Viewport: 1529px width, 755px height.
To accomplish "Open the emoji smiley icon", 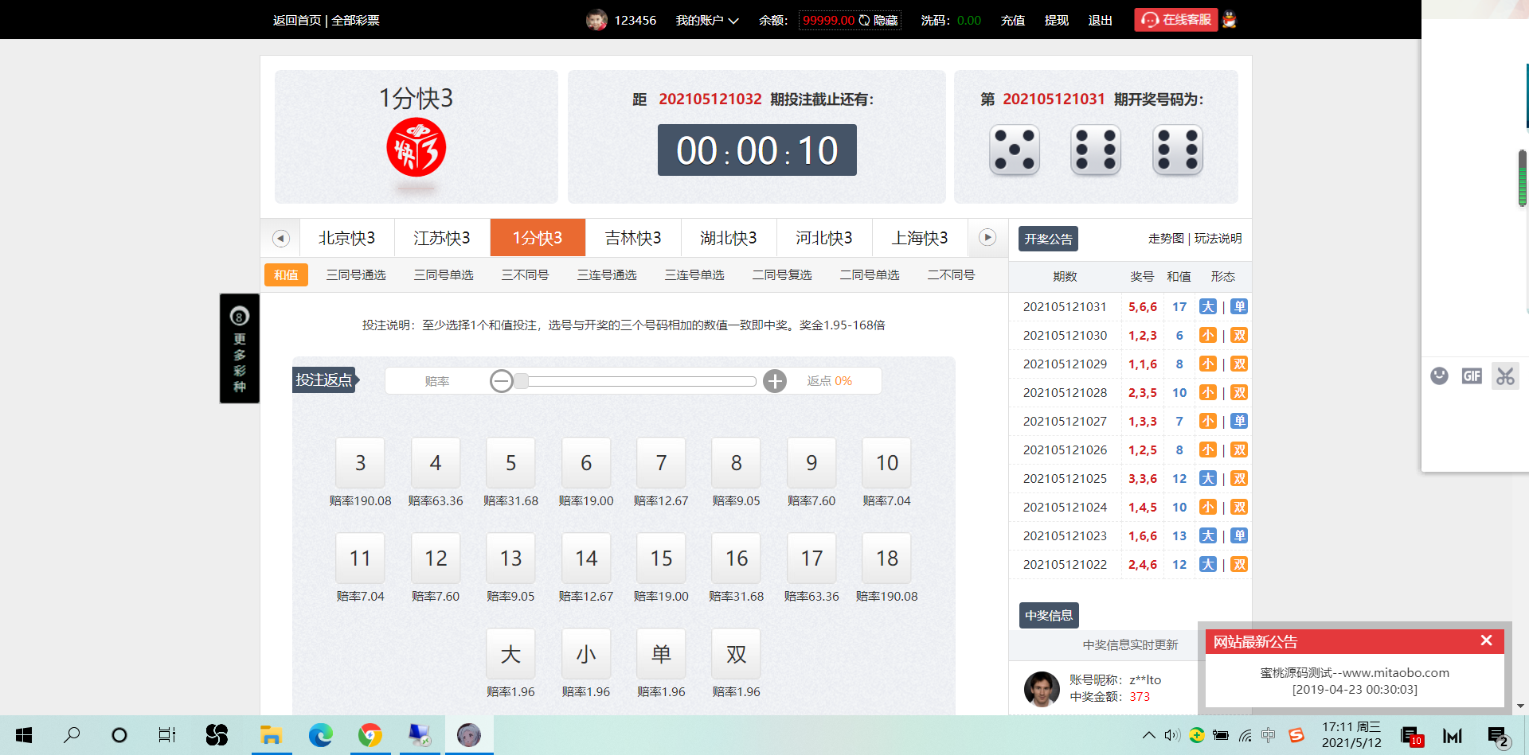I will [x=1439, y=376].
